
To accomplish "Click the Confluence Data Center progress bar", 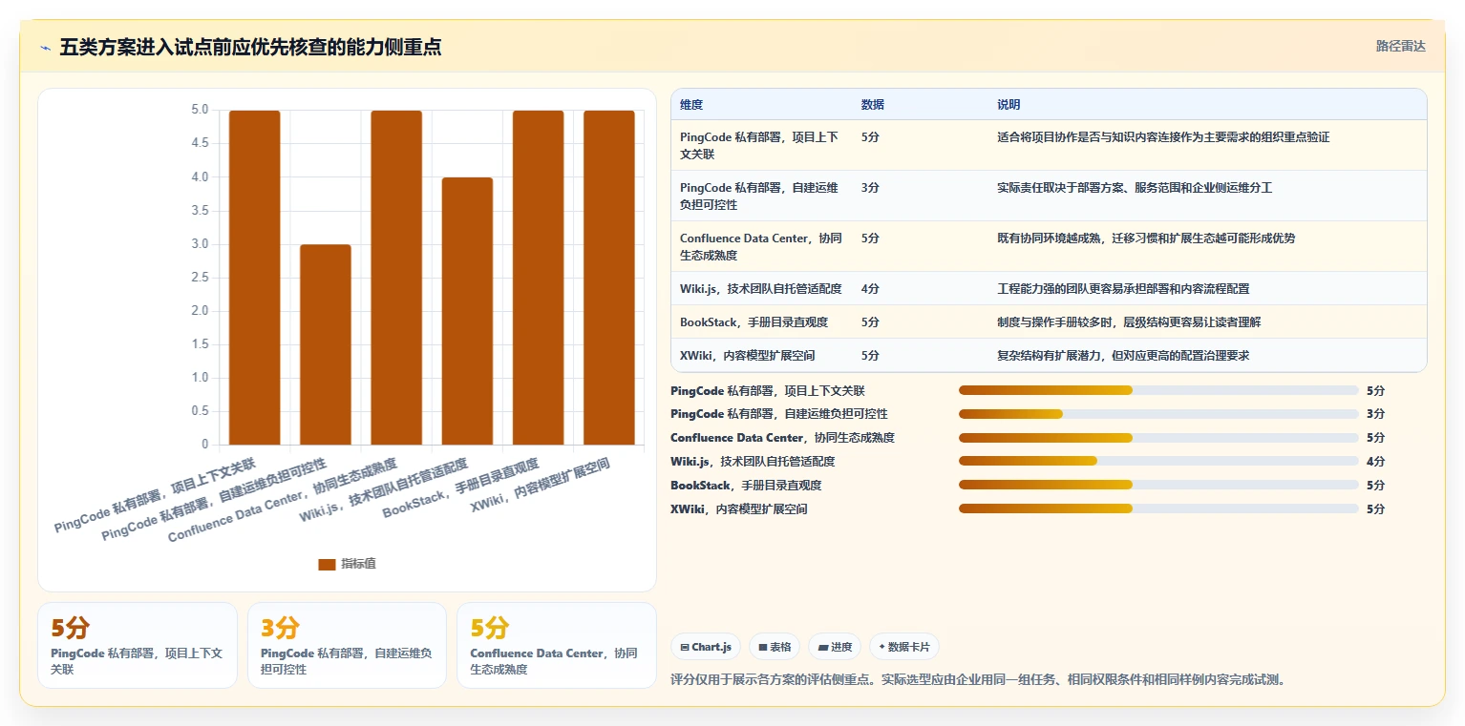I will pyautogui.click(x=1158, y=438).
